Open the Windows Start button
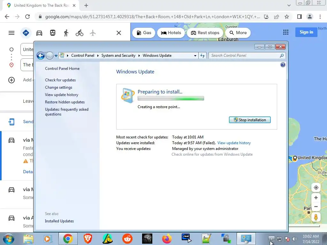The width and height of the screenshot is (327, 245). point(8,239)
